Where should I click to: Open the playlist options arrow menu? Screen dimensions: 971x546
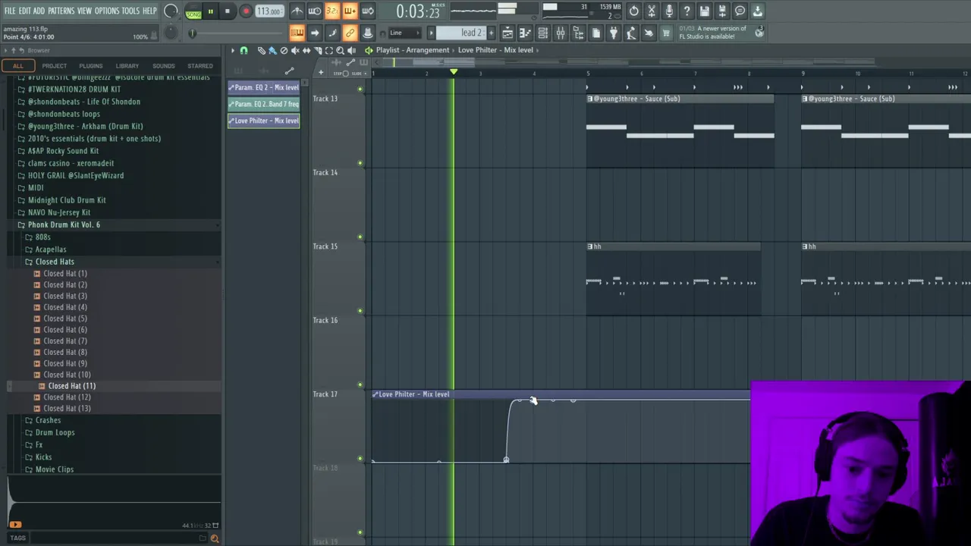[233, 50]
